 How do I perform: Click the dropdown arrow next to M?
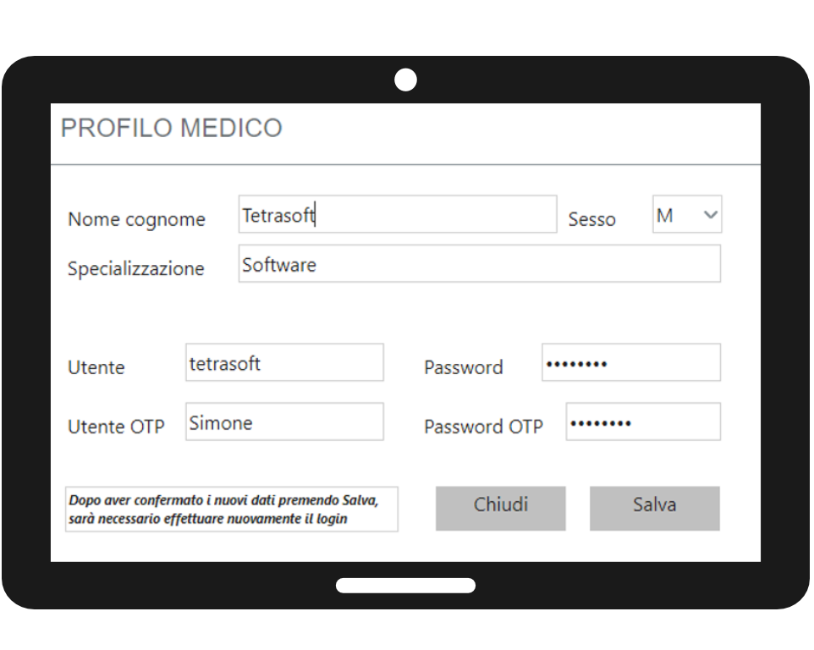tap(711, 214)
